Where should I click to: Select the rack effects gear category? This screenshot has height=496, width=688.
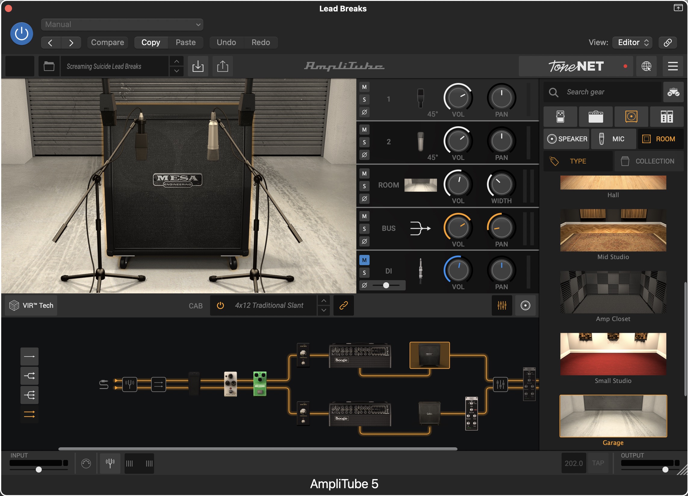pyautogui.click(x=667, y=117)
